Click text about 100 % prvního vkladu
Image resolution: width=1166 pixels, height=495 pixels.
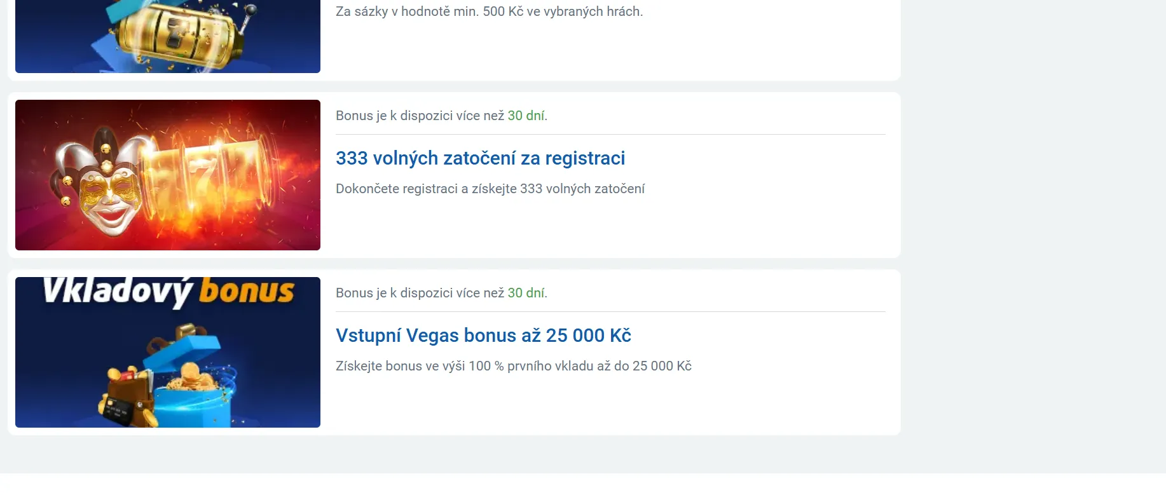click(x=514, y=365)
